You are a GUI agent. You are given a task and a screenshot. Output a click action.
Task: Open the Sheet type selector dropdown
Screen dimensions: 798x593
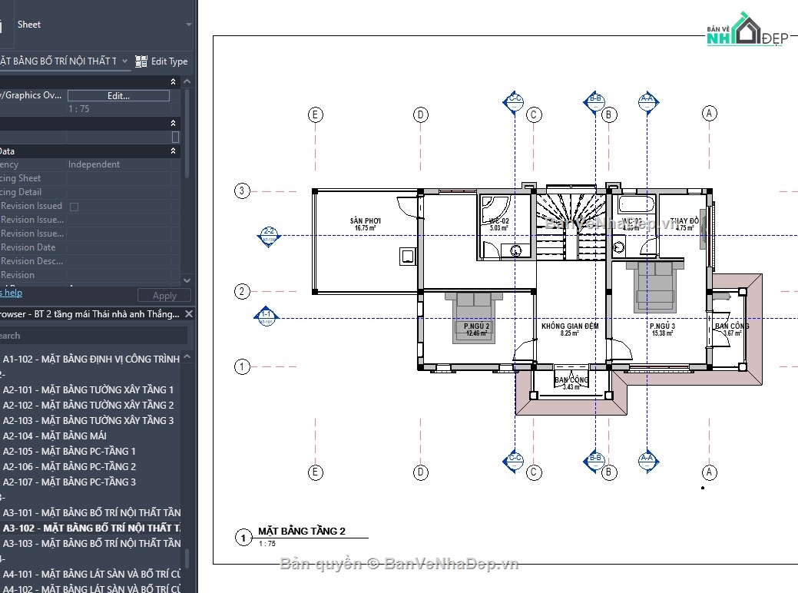(188, 25)
